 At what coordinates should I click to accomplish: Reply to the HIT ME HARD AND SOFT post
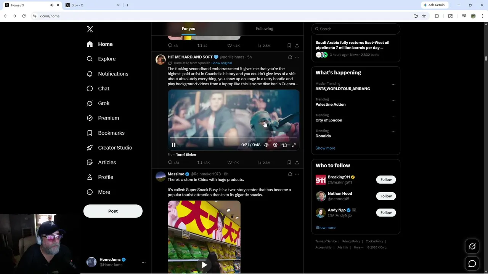pos(173,162)
